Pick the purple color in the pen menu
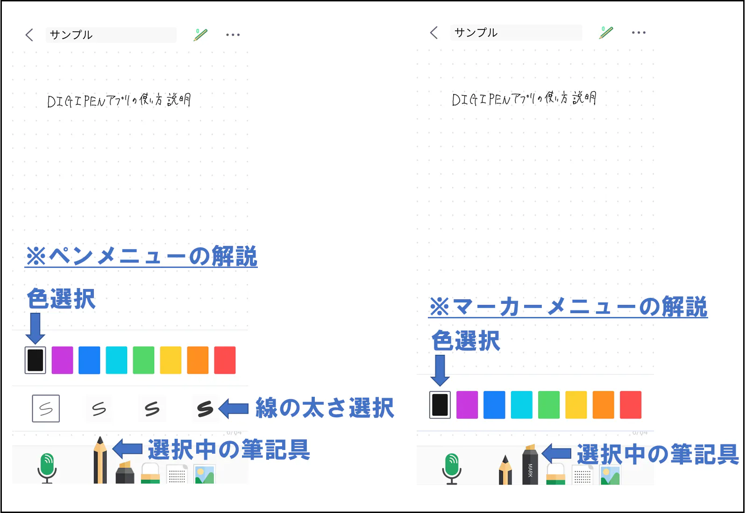This screenshot has height=513, width=746. point(62,360)
